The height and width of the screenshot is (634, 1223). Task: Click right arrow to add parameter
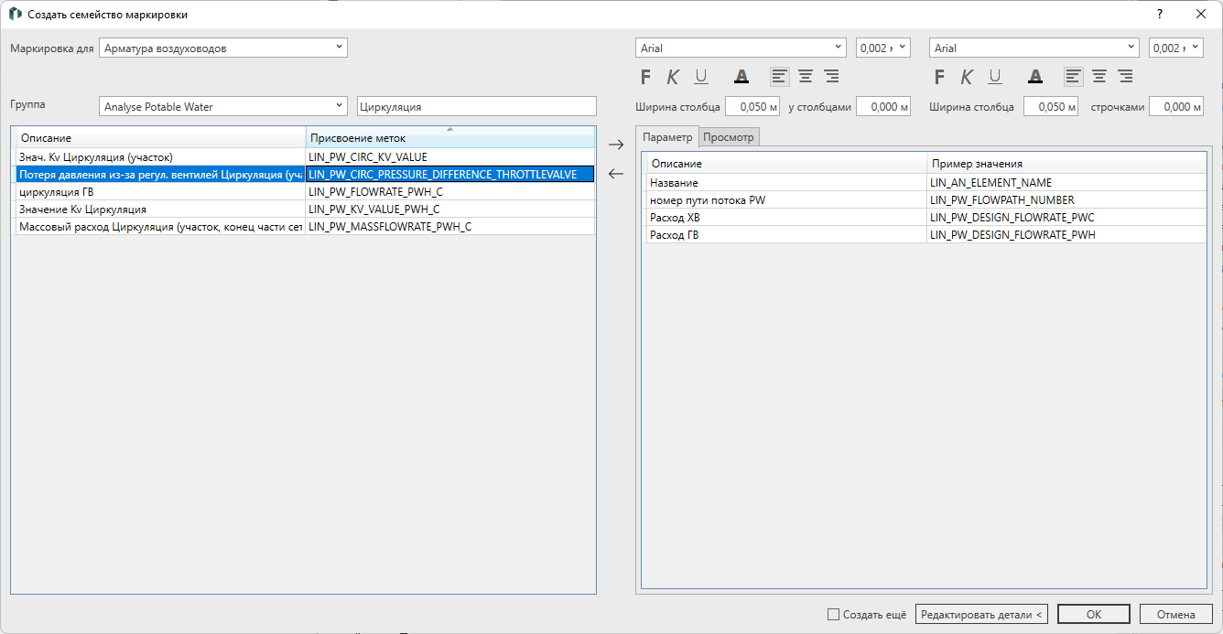coord(616,145)
